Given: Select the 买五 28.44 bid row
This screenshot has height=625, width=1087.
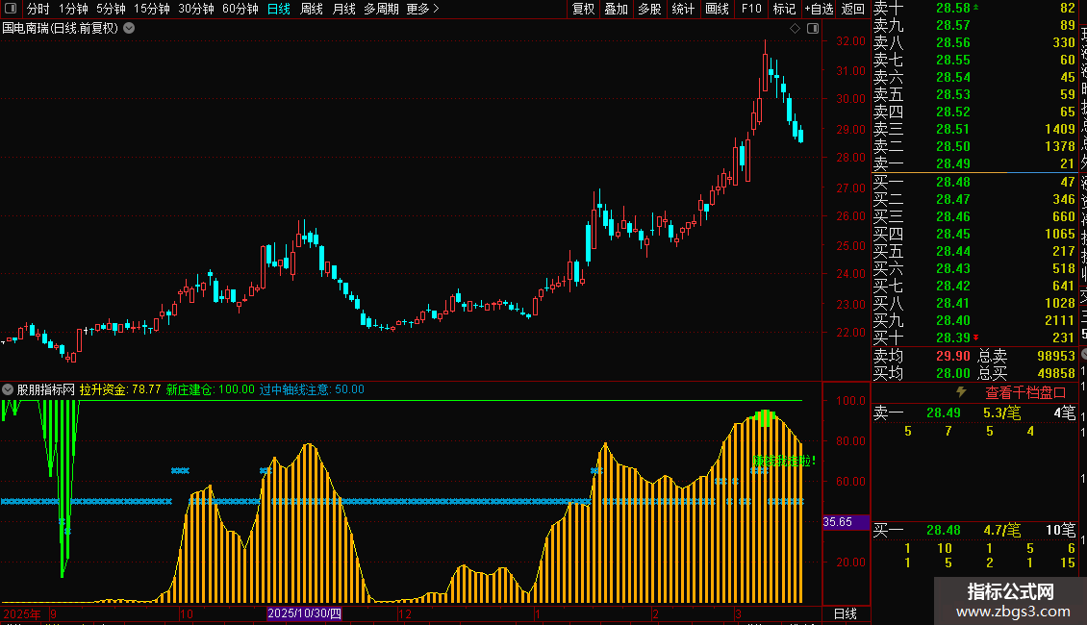Looking at the screenshot, I should tap(974, 251).
